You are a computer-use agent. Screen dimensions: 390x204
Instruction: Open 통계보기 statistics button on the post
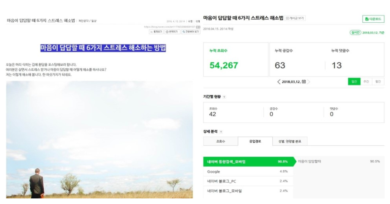(156, 32)
